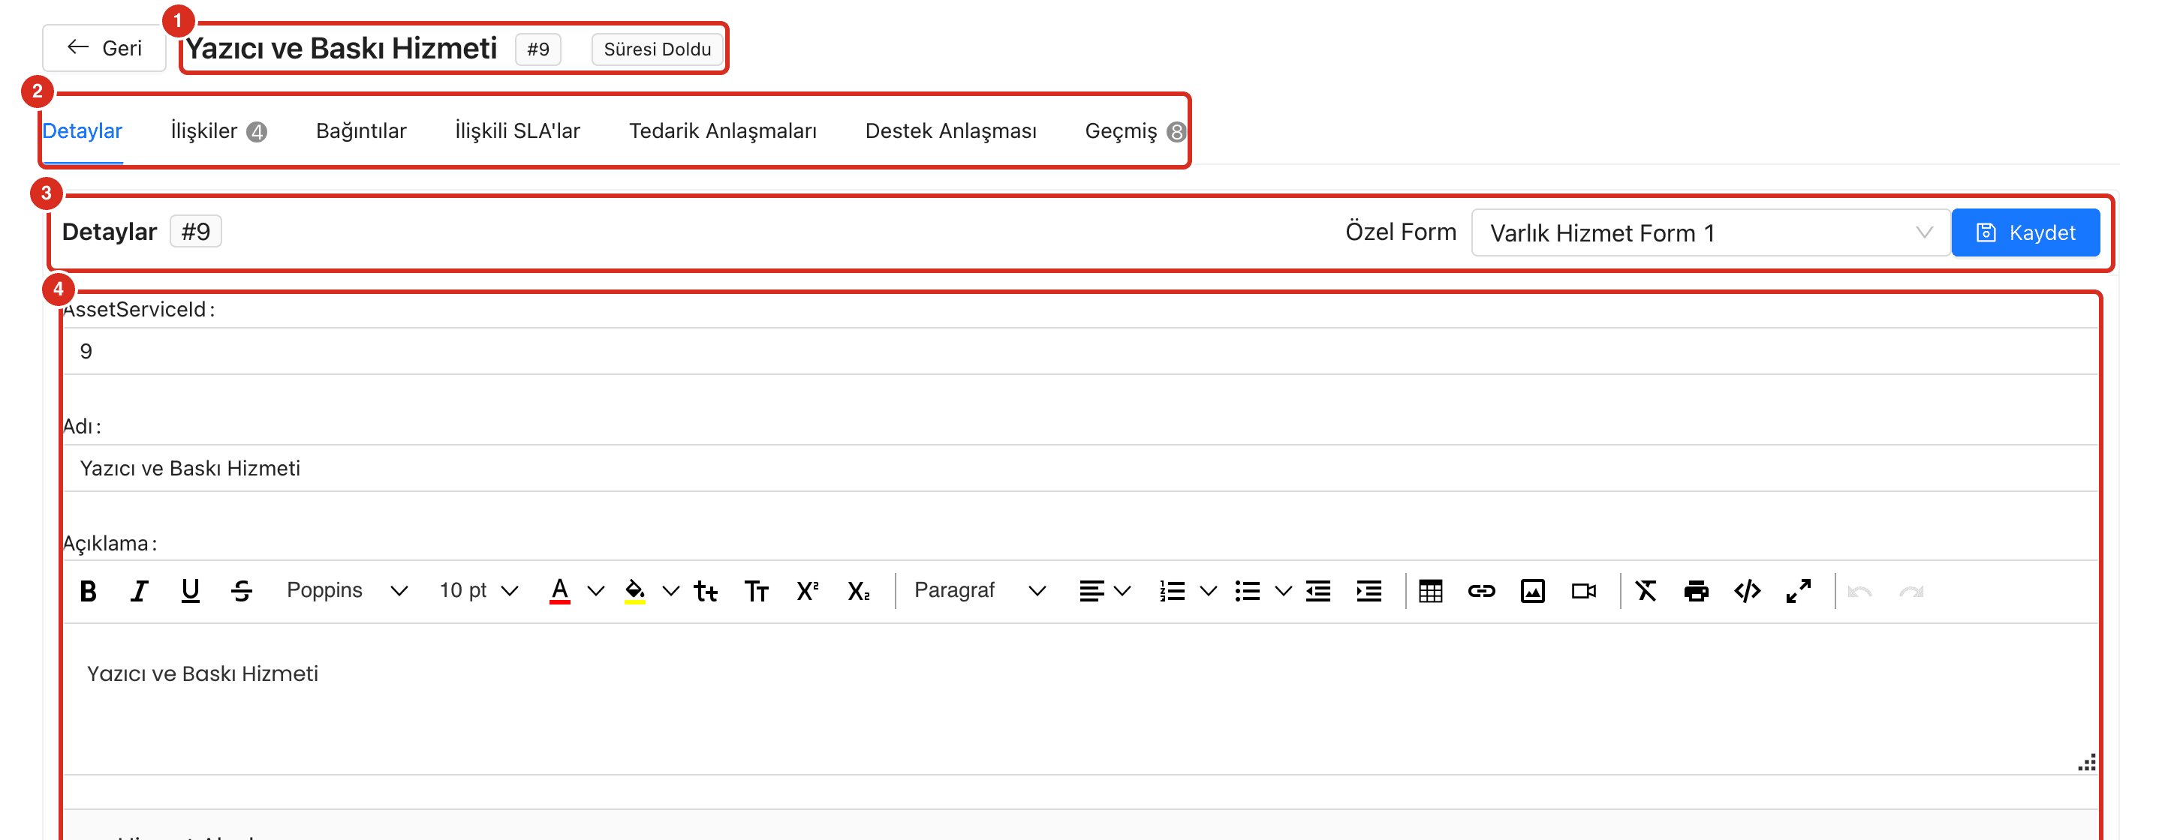The image size is (2162, 840).
Task: Open the 10 pt font size dropdown
Action: [x=478, y=591]
